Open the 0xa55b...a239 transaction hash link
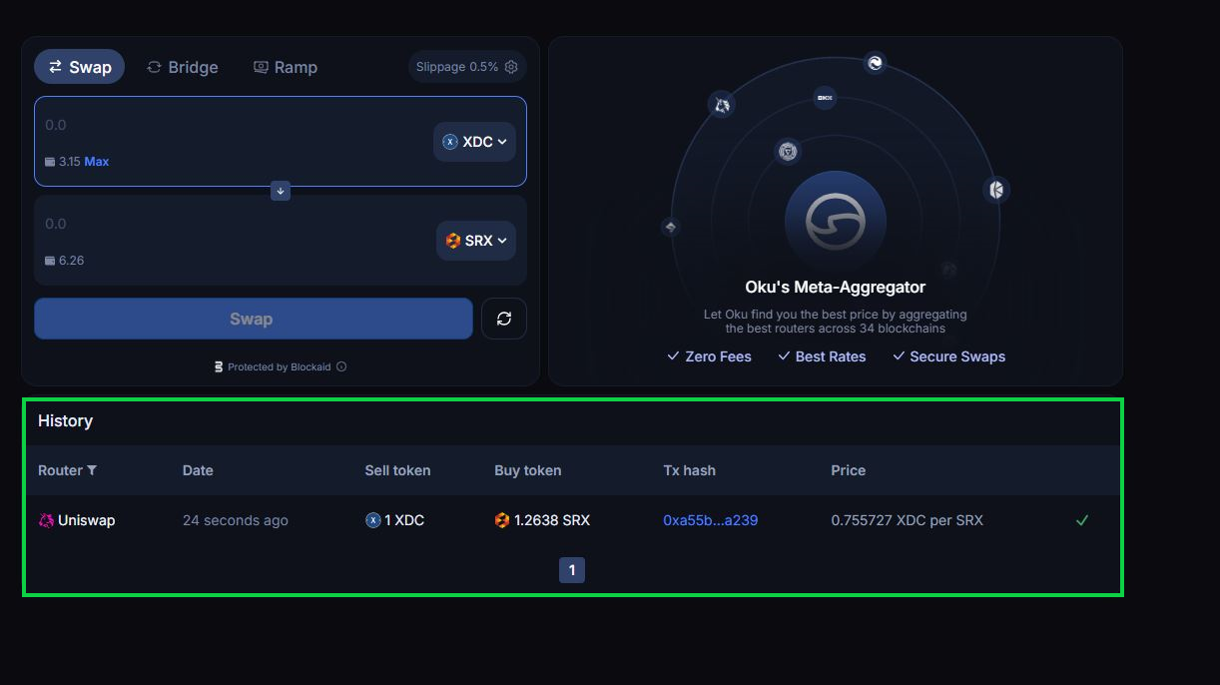 click(710, 520)
